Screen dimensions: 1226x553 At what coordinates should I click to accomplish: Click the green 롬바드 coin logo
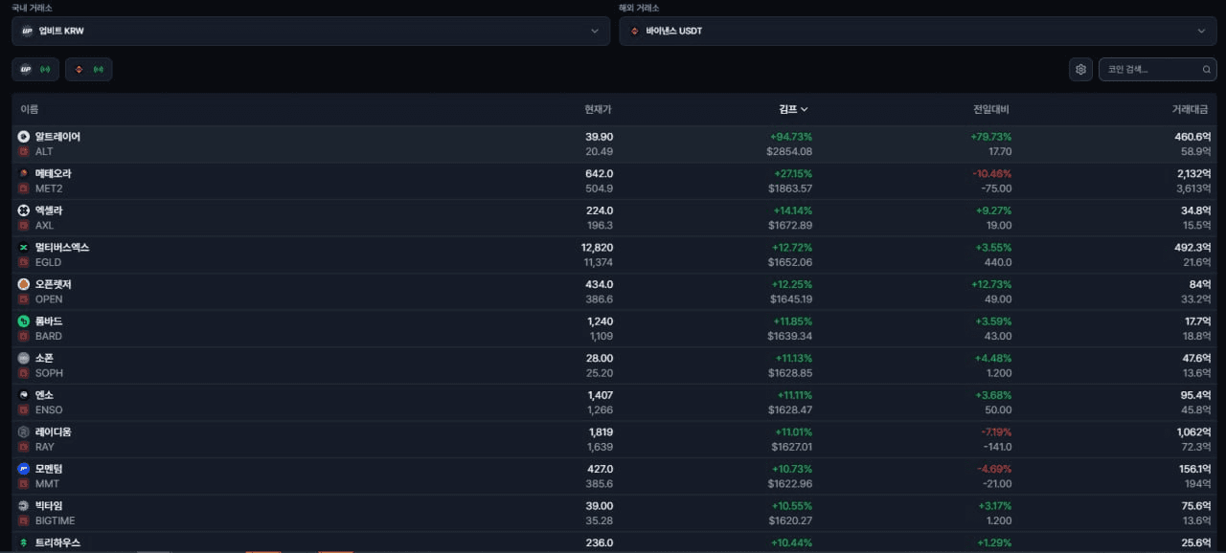tap(24, 321)
